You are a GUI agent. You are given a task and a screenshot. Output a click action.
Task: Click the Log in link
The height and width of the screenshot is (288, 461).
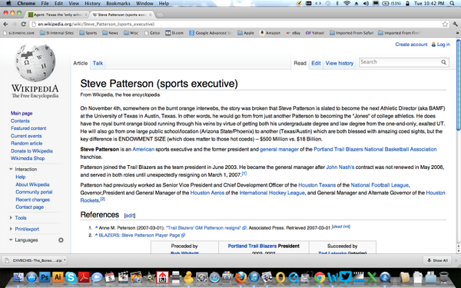click(x=443, y=45)
